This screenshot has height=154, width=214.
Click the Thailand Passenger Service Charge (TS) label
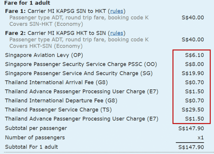click(58, 110)
